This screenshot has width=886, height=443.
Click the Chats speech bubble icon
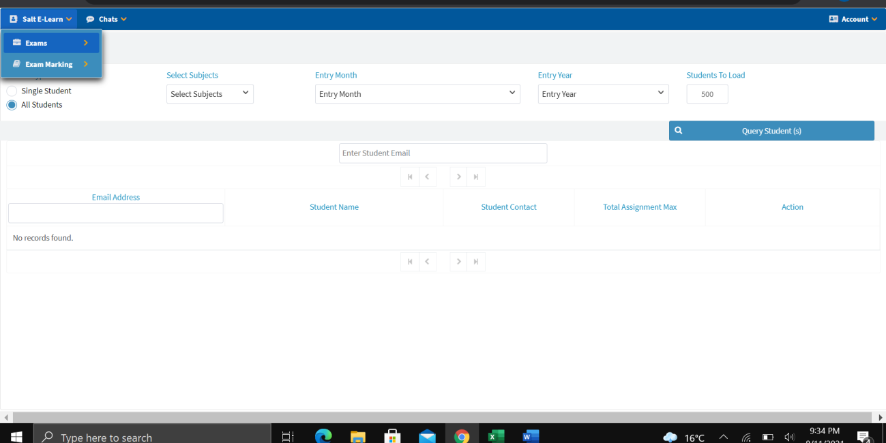pyautogui.click(x=90, y=19)
